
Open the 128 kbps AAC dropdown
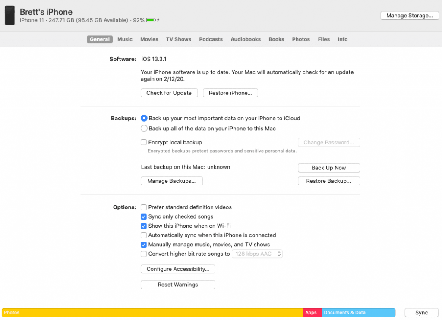(x=257, y=254)
